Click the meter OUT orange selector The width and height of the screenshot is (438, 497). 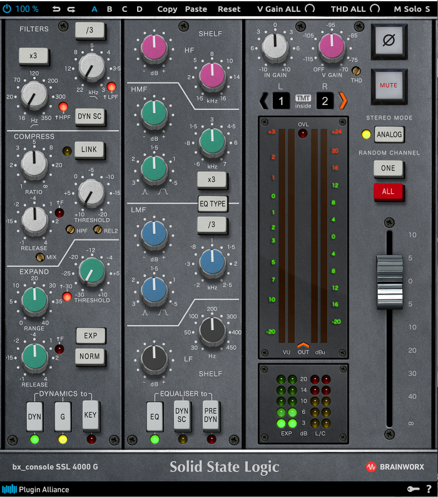(303, 345)
